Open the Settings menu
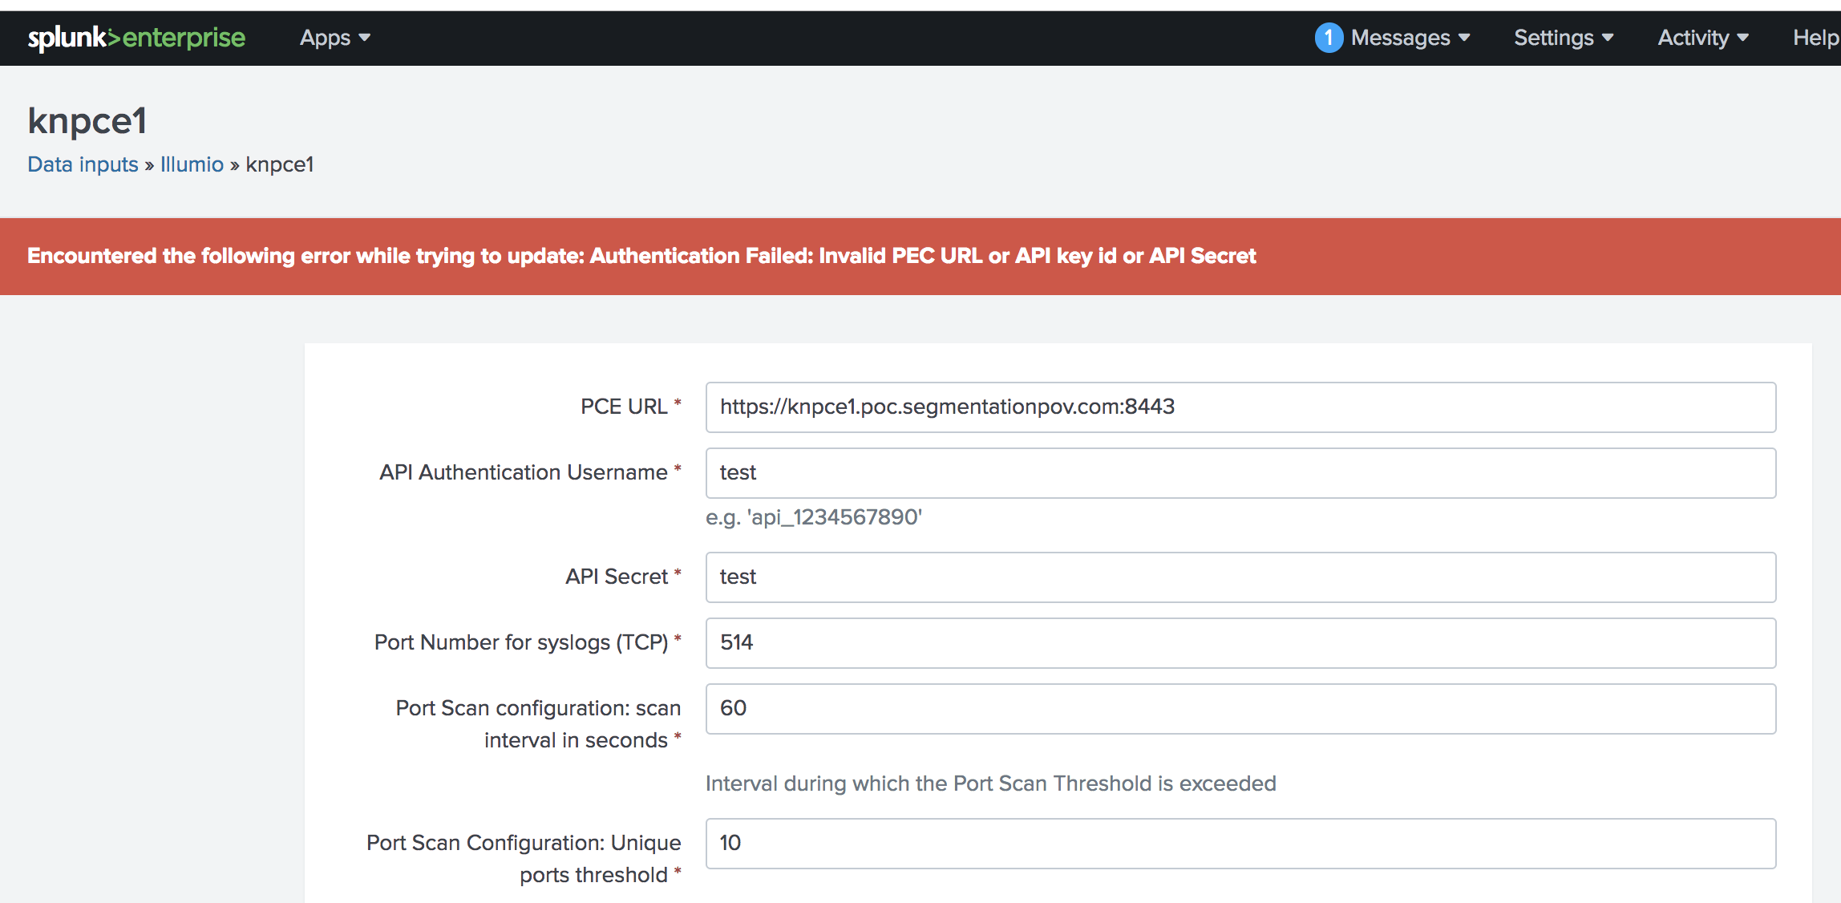 click(x=1564, y=38)
